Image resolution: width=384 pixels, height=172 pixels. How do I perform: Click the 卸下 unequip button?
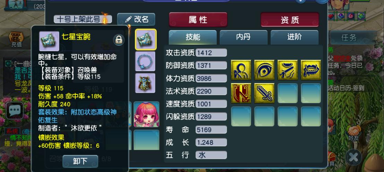[80, 161]
